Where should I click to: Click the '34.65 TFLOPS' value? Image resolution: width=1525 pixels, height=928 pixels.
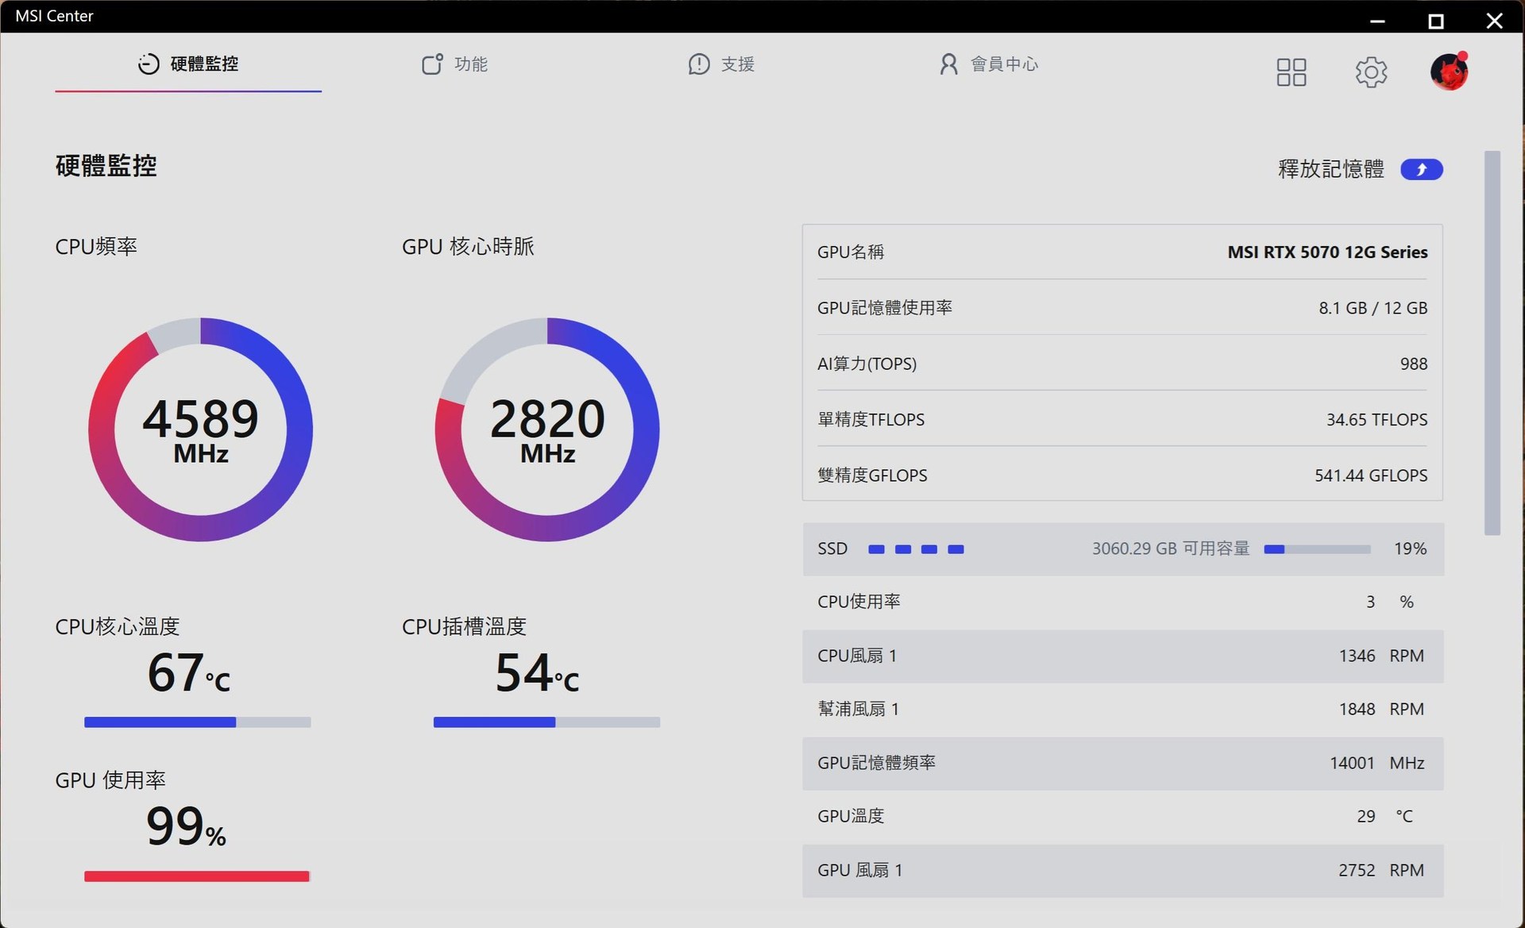pos(1376,419)
